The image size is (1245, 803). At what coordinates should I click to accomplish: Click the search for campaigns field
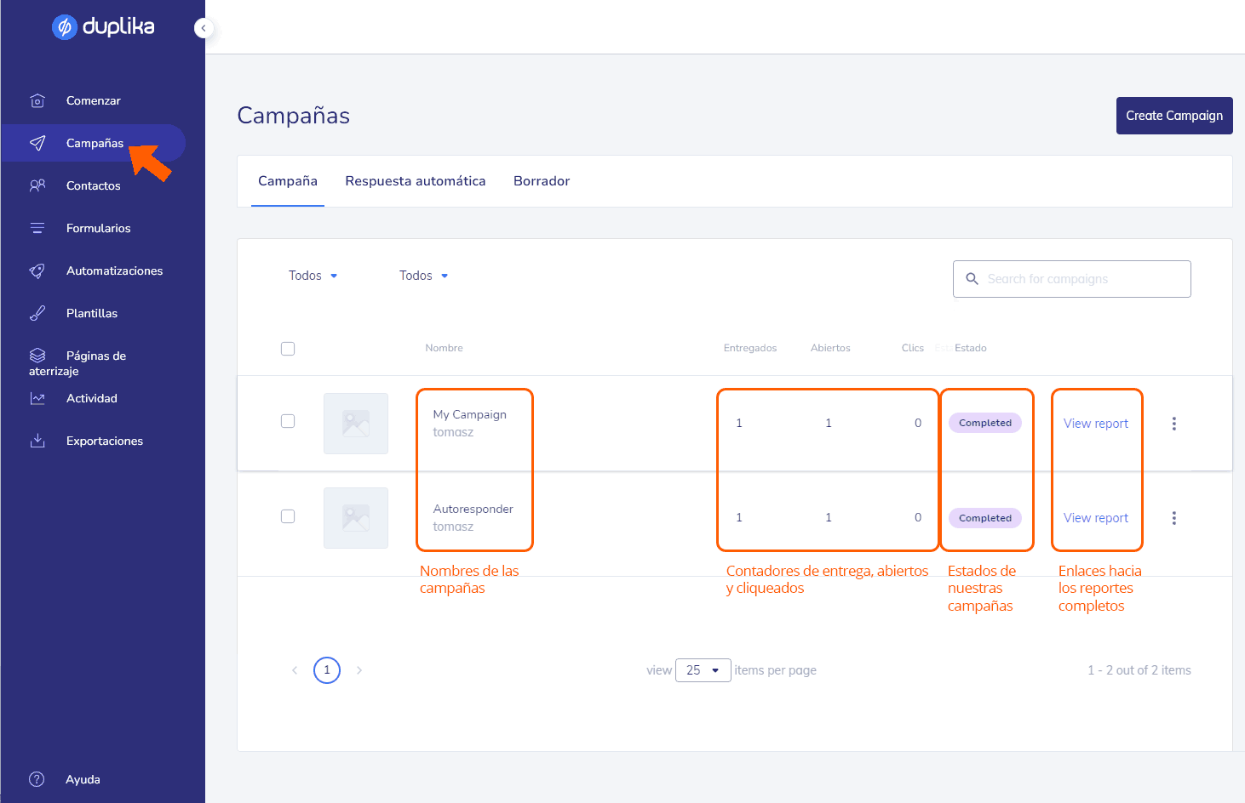point(1071,278)
